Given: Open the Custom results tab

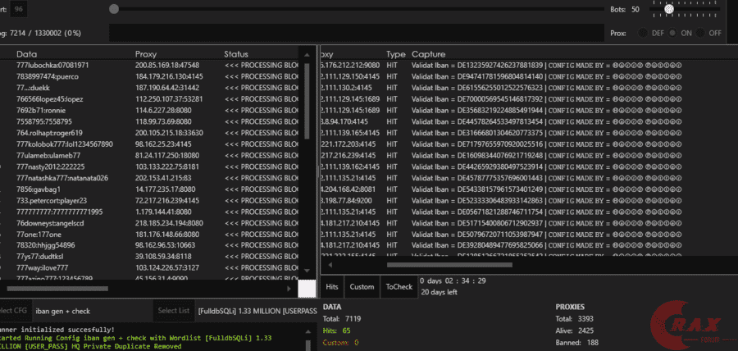Looking at the screenshot, I should (x=362, y=286).
